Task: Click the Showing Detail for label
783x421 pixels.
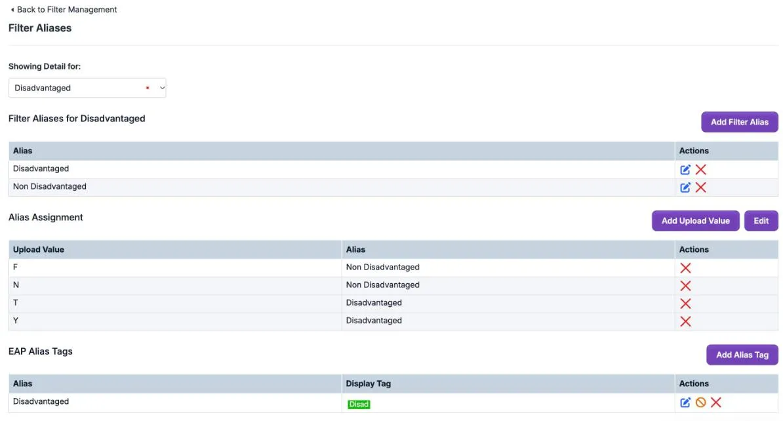Action: coord(45,66)
